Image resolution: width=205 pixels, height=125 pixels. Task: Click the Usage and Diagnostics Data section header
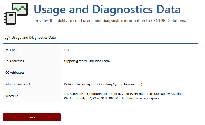pos(34,38)
